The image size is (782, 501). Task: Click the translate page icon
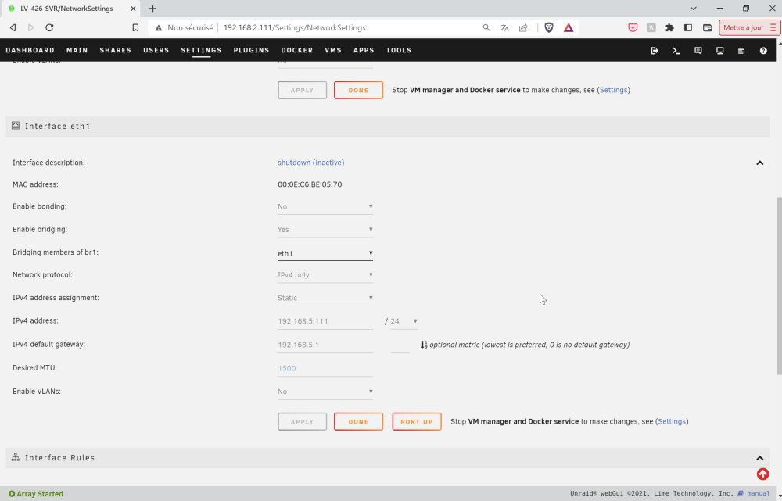(x=504, y=28)
